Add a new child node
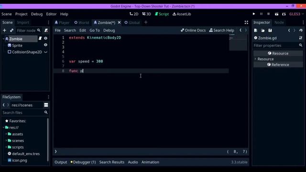The image size is (306, 172). pyautogui.click(x=4, y=31)
